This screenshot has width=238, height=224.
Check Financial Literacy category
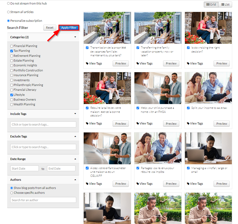[11, 90]
